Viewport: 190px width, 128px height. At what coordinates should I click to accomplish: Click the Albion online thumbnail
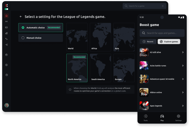[x=144, y=92]
